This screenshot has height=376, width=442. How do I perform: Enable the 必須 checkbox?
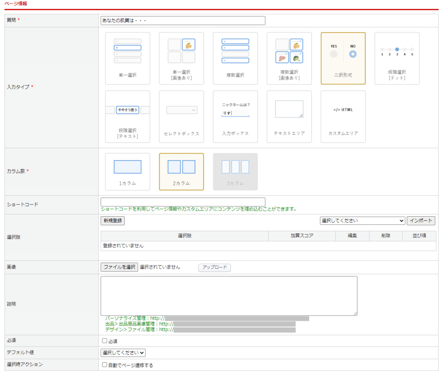104,341
